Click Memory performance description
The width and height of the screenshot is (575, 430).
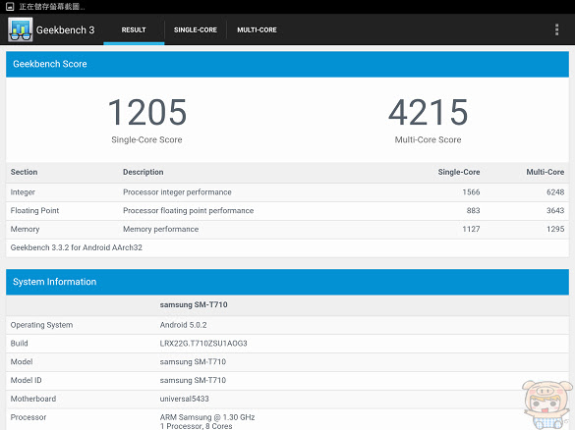(x=160, y=230)
